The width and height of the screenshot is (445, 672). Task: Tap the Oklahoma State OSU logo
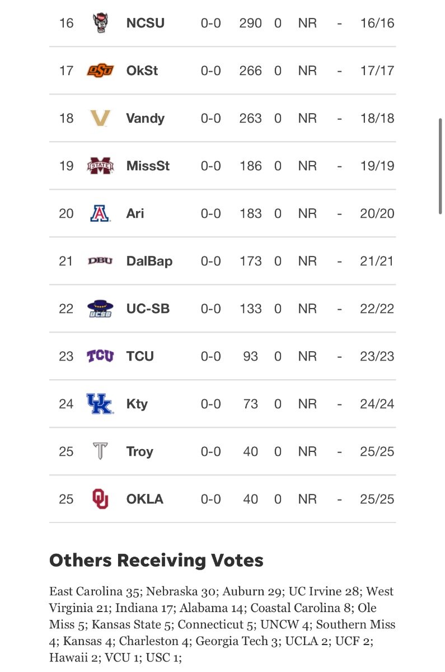click(x=100, y=71)
